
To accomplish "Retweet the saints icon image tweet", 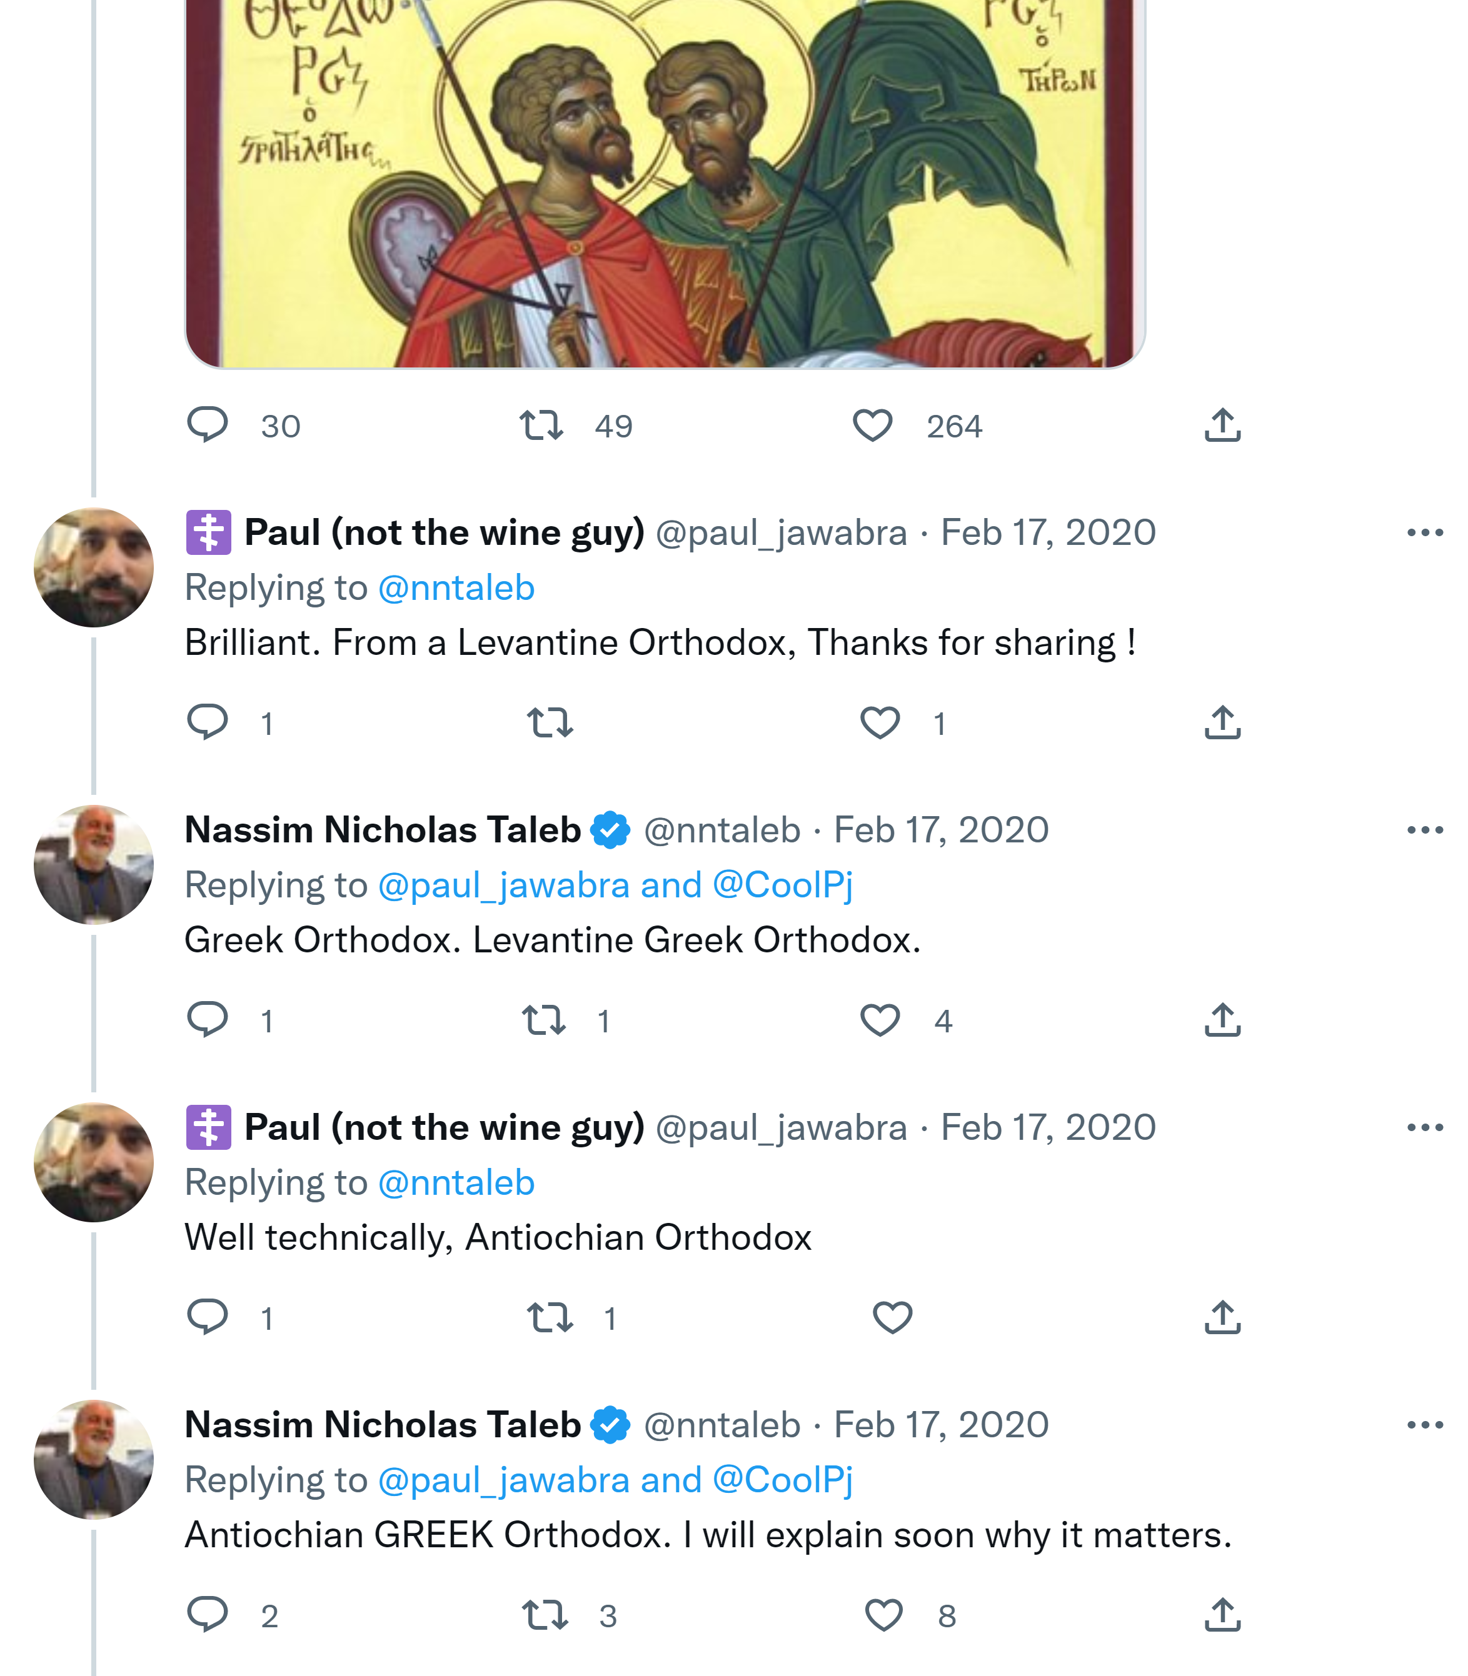I will pos(541,425).
